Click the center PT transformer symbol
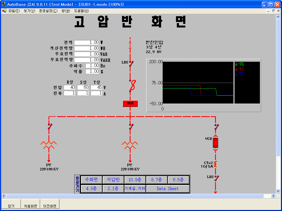282x211 pixels. [130, 145]
